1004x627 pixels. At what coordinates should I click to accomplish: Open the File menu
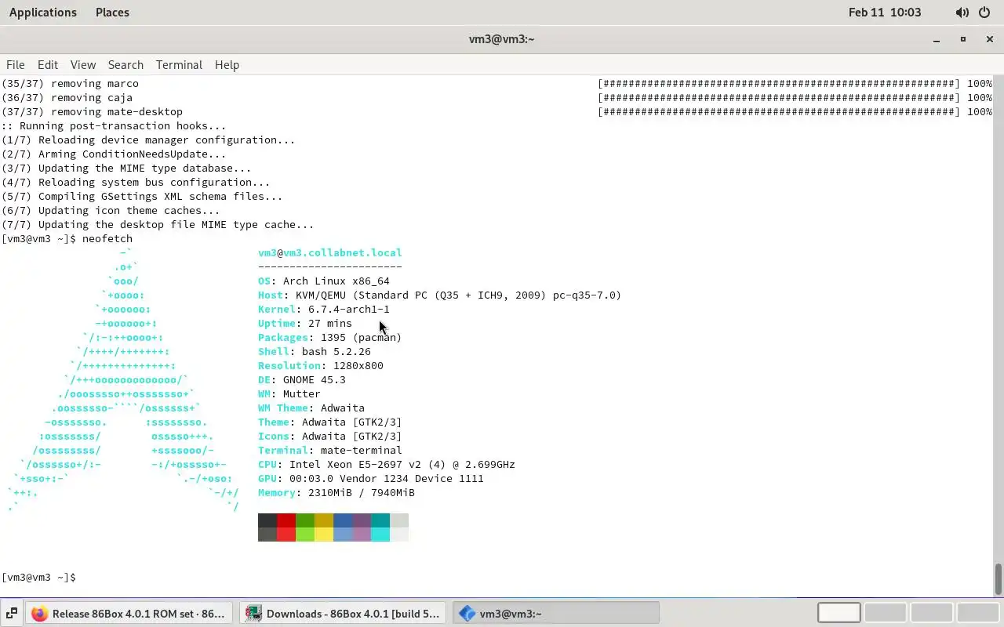click(16, 65)
